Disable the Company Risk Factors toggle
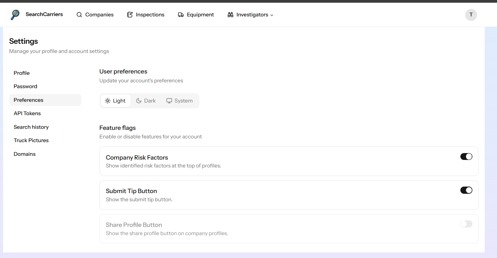 point(466,157)
